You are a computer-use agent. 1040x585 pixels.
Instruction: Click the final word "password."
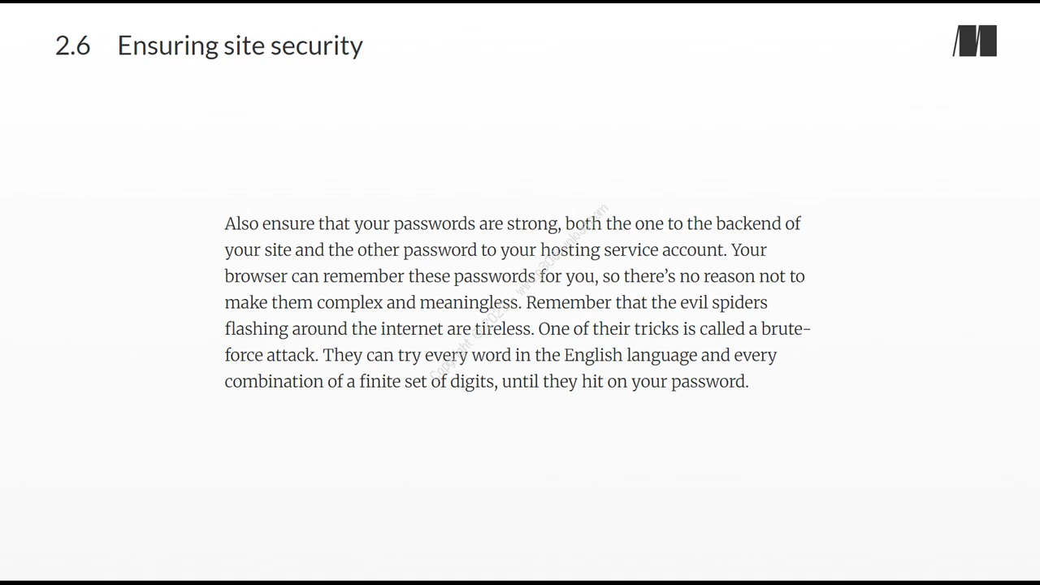[x=710, y=382]
